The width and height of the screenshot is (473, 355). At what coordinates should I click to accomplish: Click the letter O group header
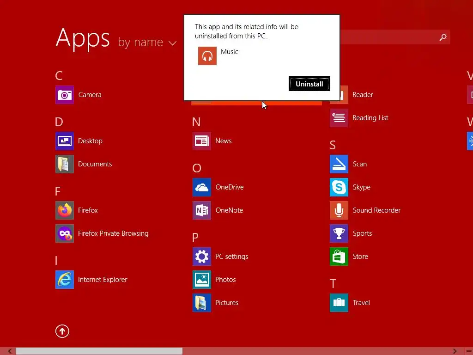point(197,168)
